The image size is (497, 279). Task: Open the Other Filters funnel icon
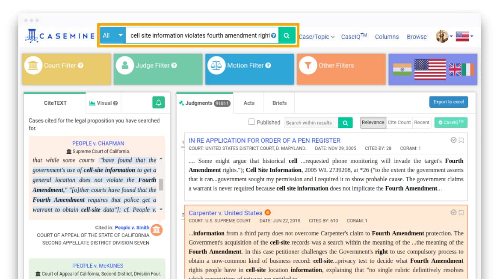308,65
